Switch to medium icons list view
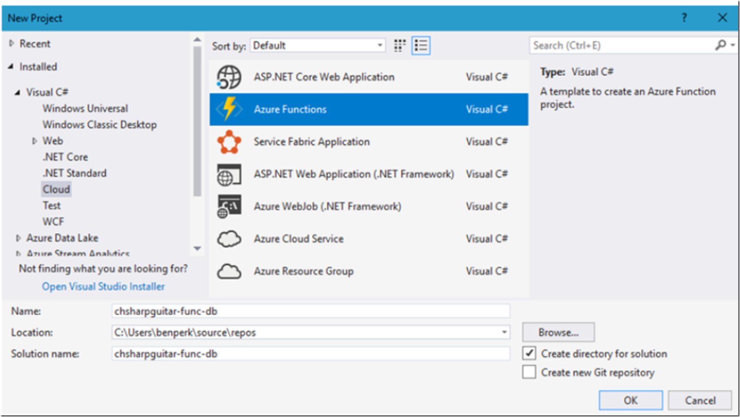The width and height of the screenshot is (740, 417). coord(421,46)
